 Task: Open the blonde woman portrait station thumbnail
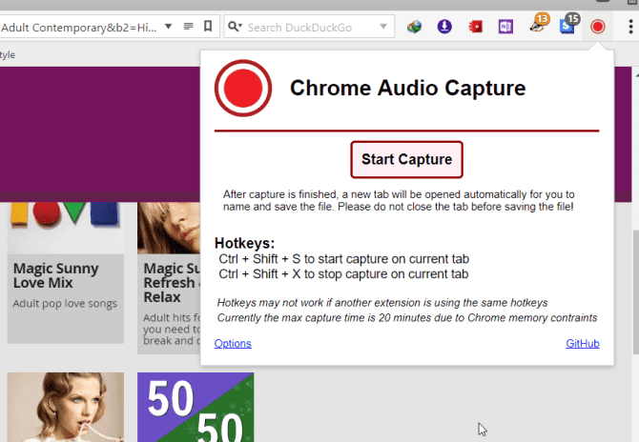[65, 407]
